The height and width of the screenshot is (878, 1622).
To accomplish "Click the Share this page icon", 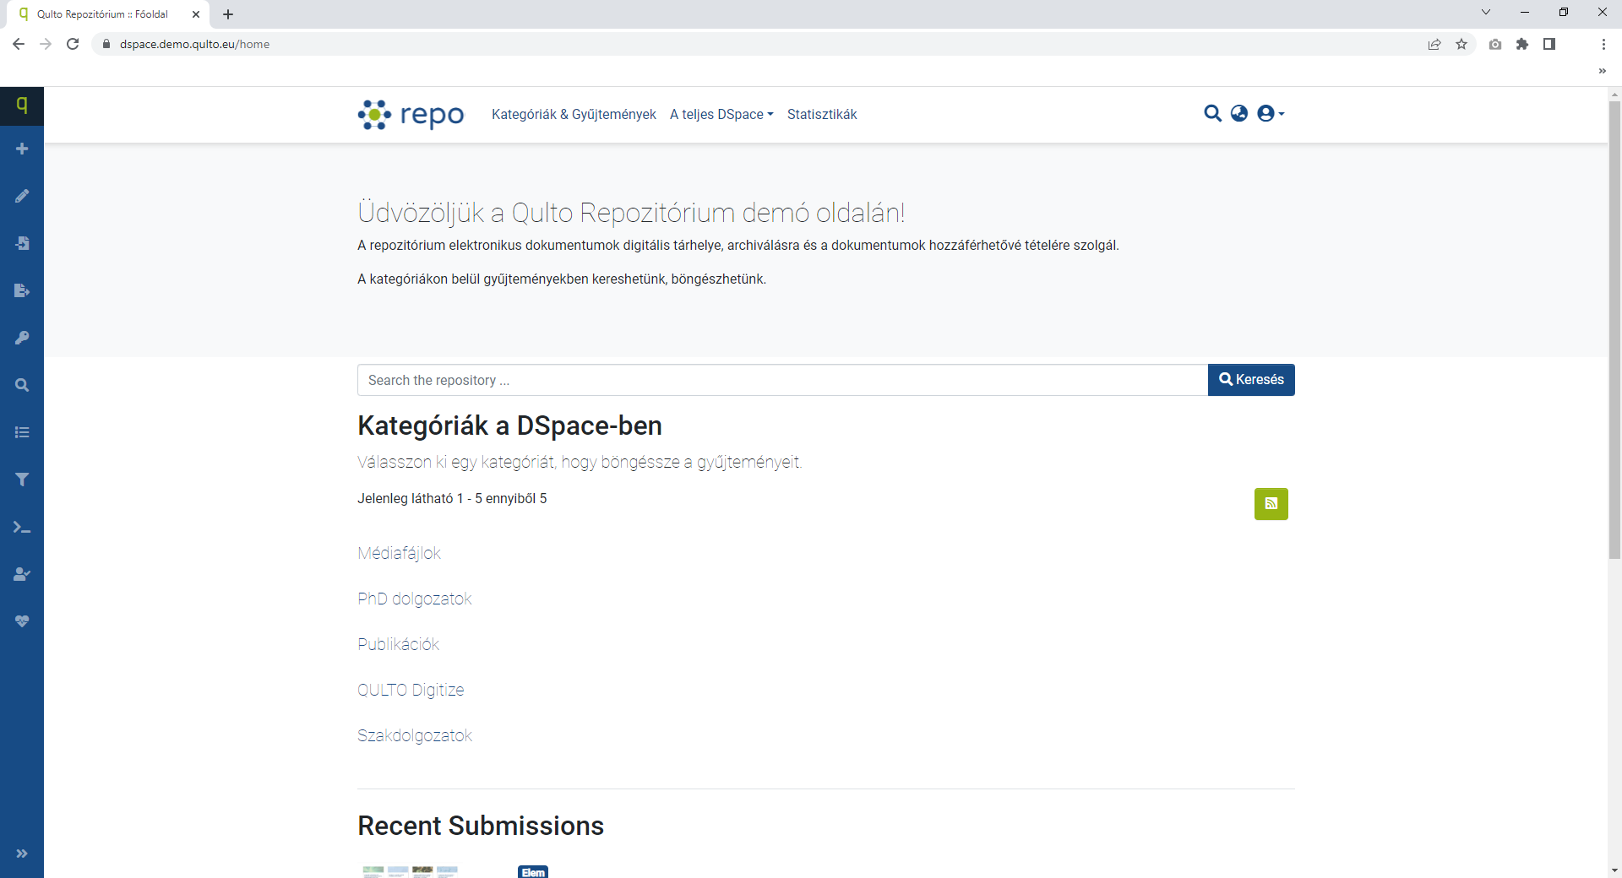I will [x=1434, y=44].
